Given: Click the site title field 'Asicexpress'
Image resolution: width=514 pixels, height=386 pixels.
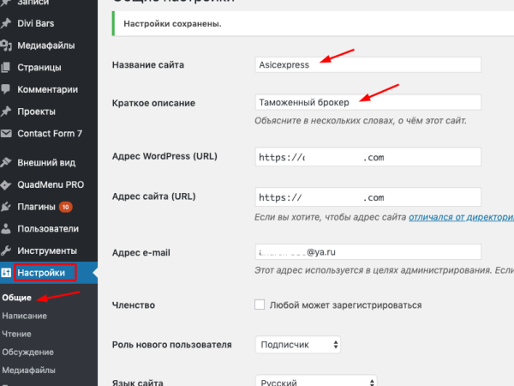Looking at the screenshot, I should 368,64.
